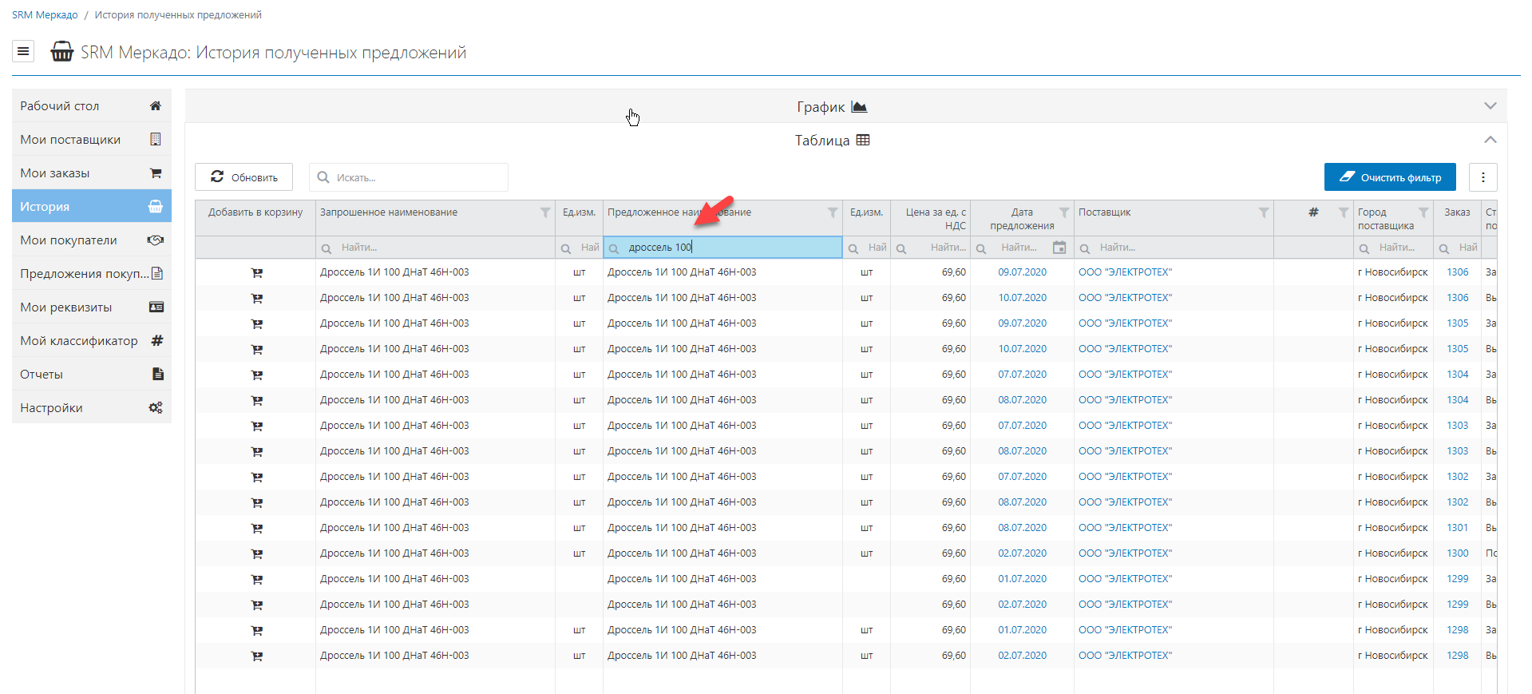
Task: Click filter funnel on Поставщик column
Action: pos(1263,212)
